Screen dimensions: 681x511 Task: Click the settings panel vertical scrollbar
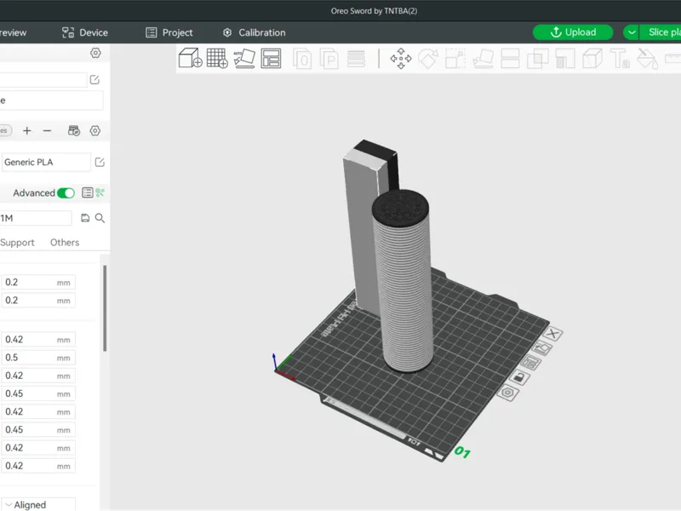105,308
